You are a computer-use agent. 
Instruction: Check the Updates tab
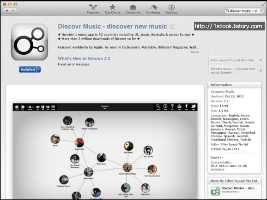pos(172,9)
